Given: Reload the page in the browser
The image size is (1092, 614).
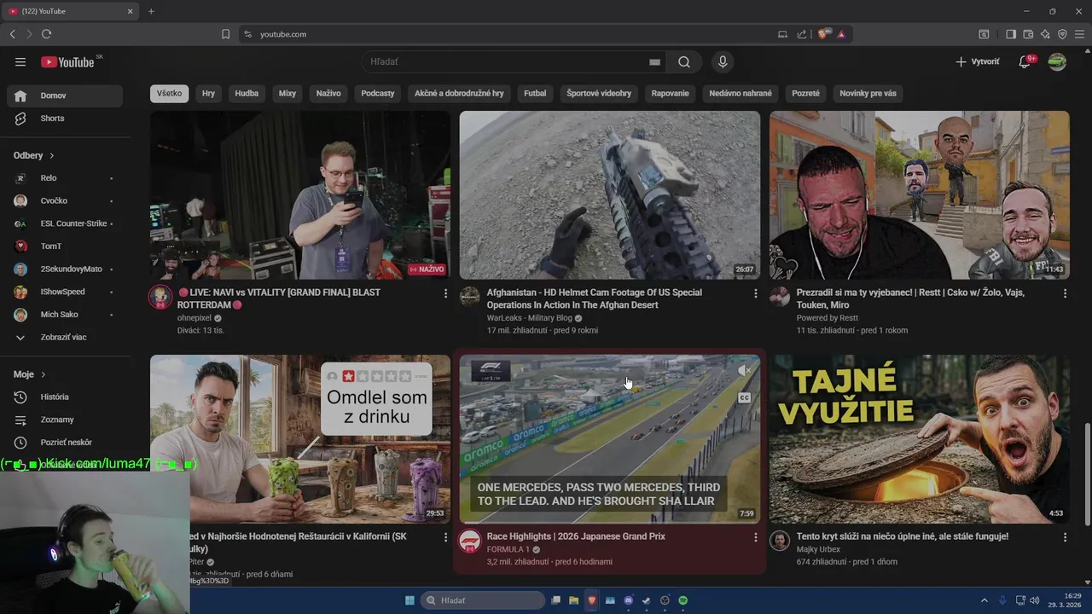Looking at the screenshot, I should (x=46, y=34).
